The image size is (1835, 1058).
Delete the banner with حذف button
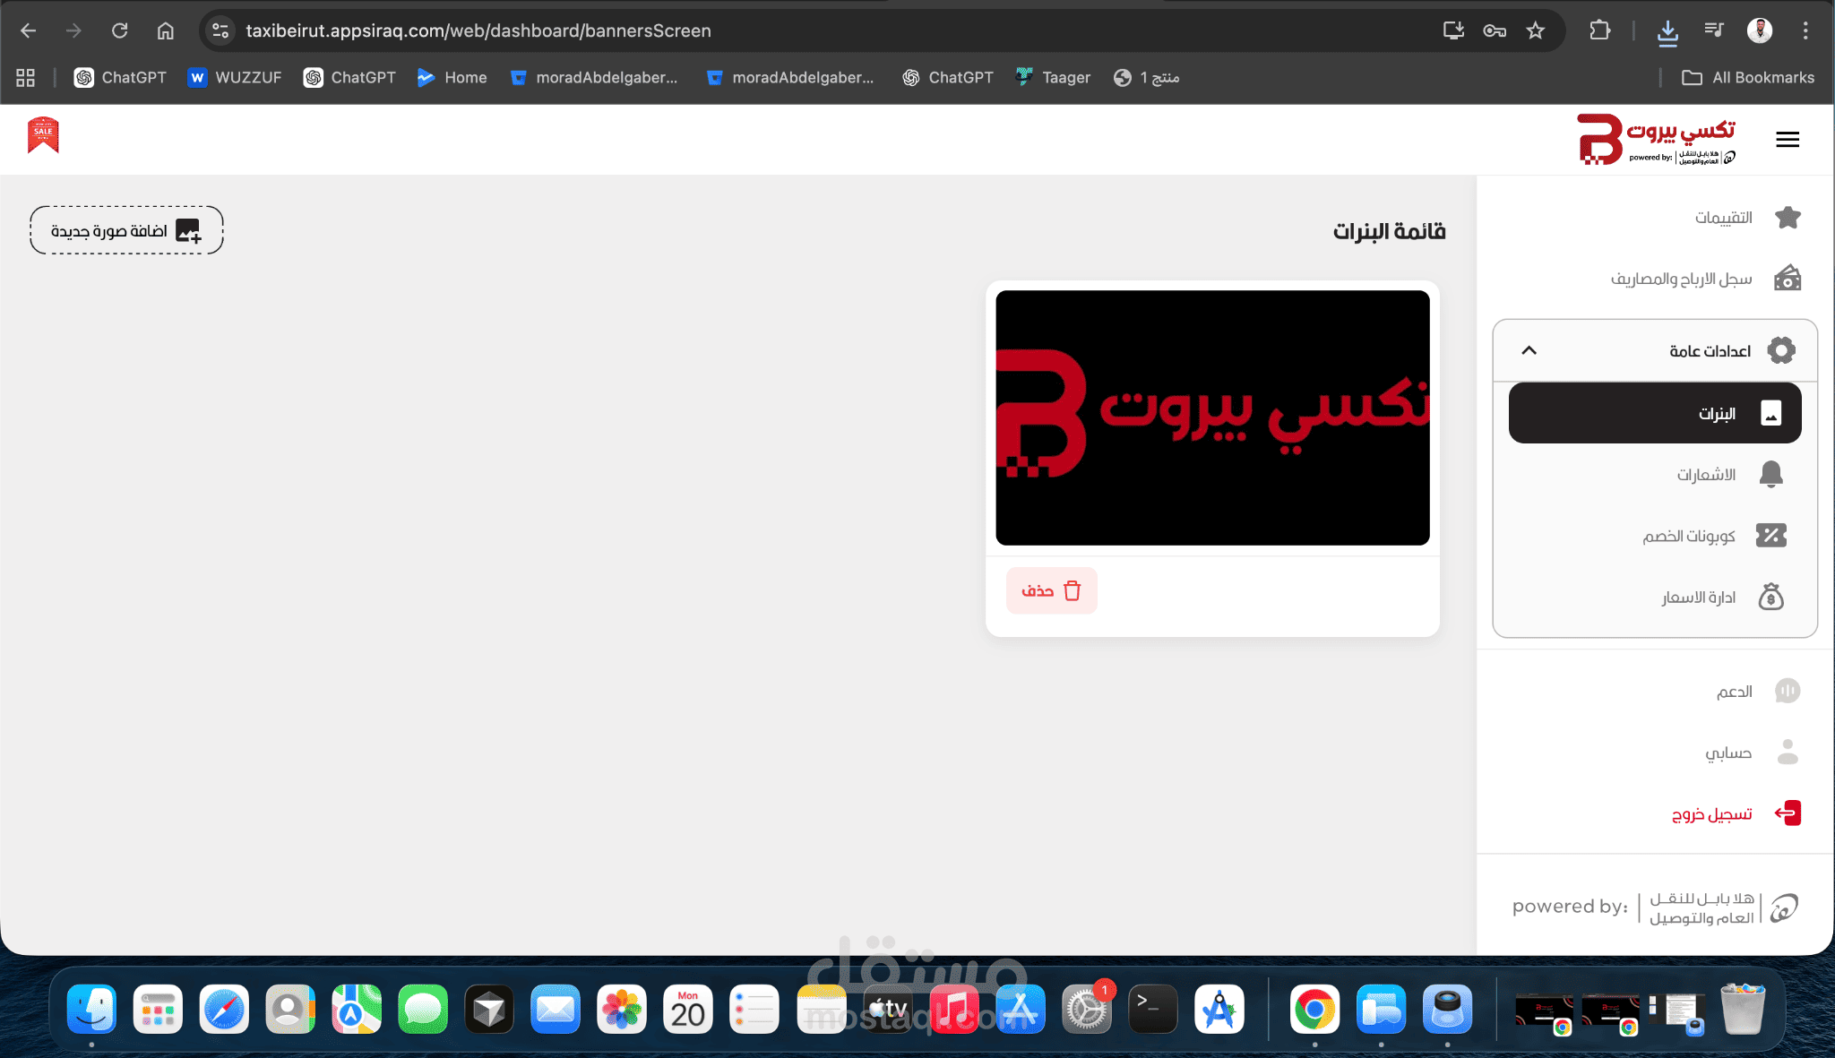(x=1051, y=590)
